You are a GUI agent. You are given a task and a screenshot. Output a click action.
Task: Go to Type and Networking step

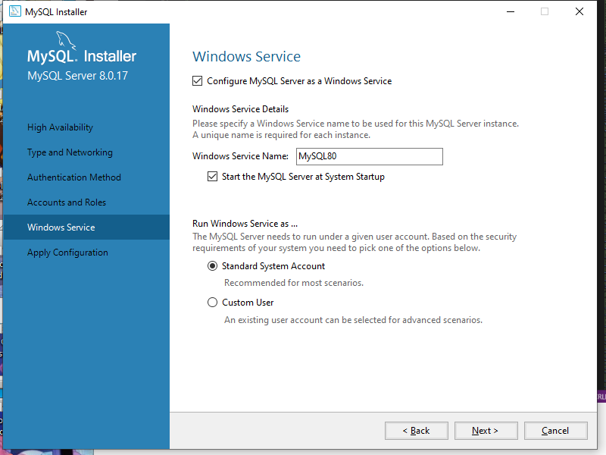[x=70, y=152]
